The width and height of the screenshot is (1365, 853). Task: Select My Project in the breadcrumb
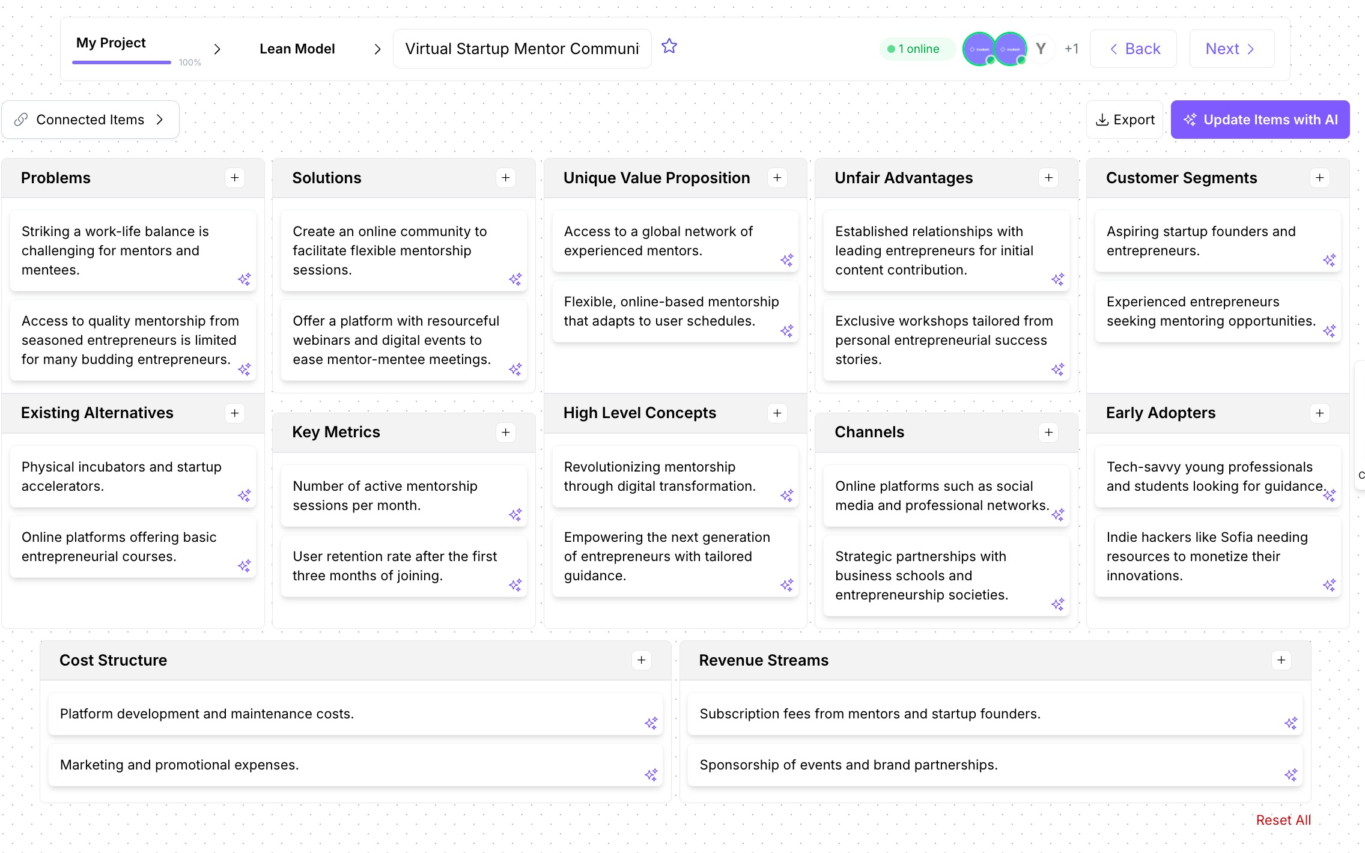(111, 43)
